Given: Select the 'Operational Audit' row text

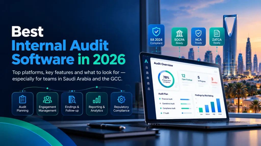Looking at the screenshot, I should tap(168, 104).
